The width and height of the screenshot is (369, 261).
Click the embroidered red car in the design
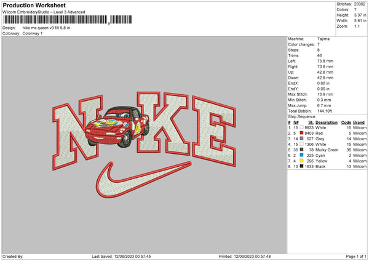(117, 127)
